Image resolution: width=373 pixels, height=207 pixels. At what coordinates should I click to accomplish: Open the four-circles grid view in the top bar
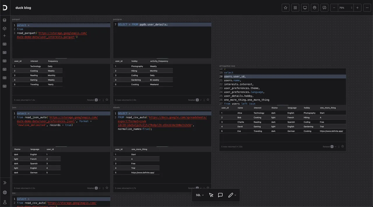click(295, 8)
